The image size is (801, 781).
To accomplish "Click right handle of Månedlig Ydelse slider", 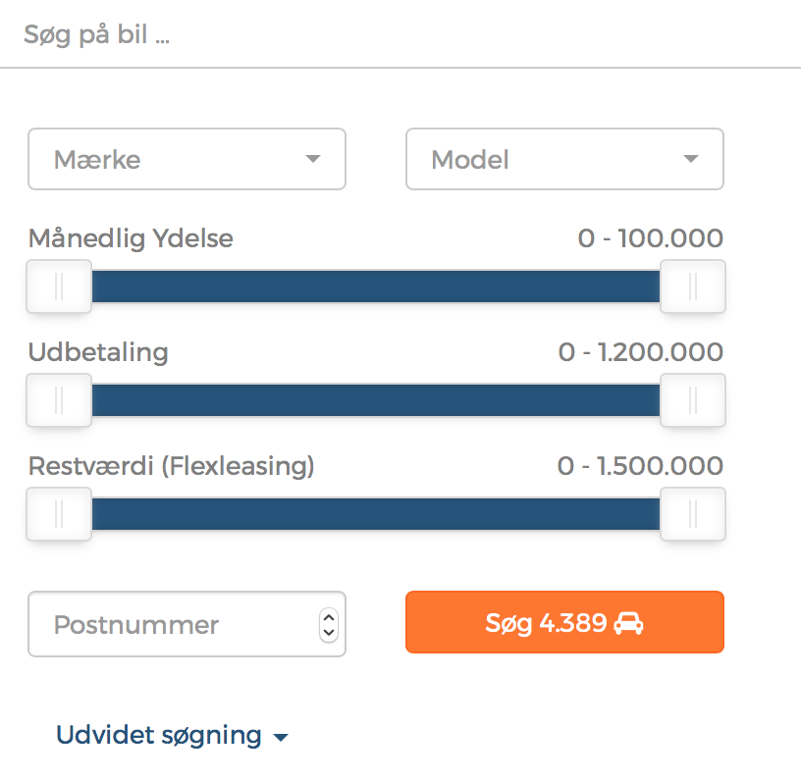I will (x=693, y=286).
